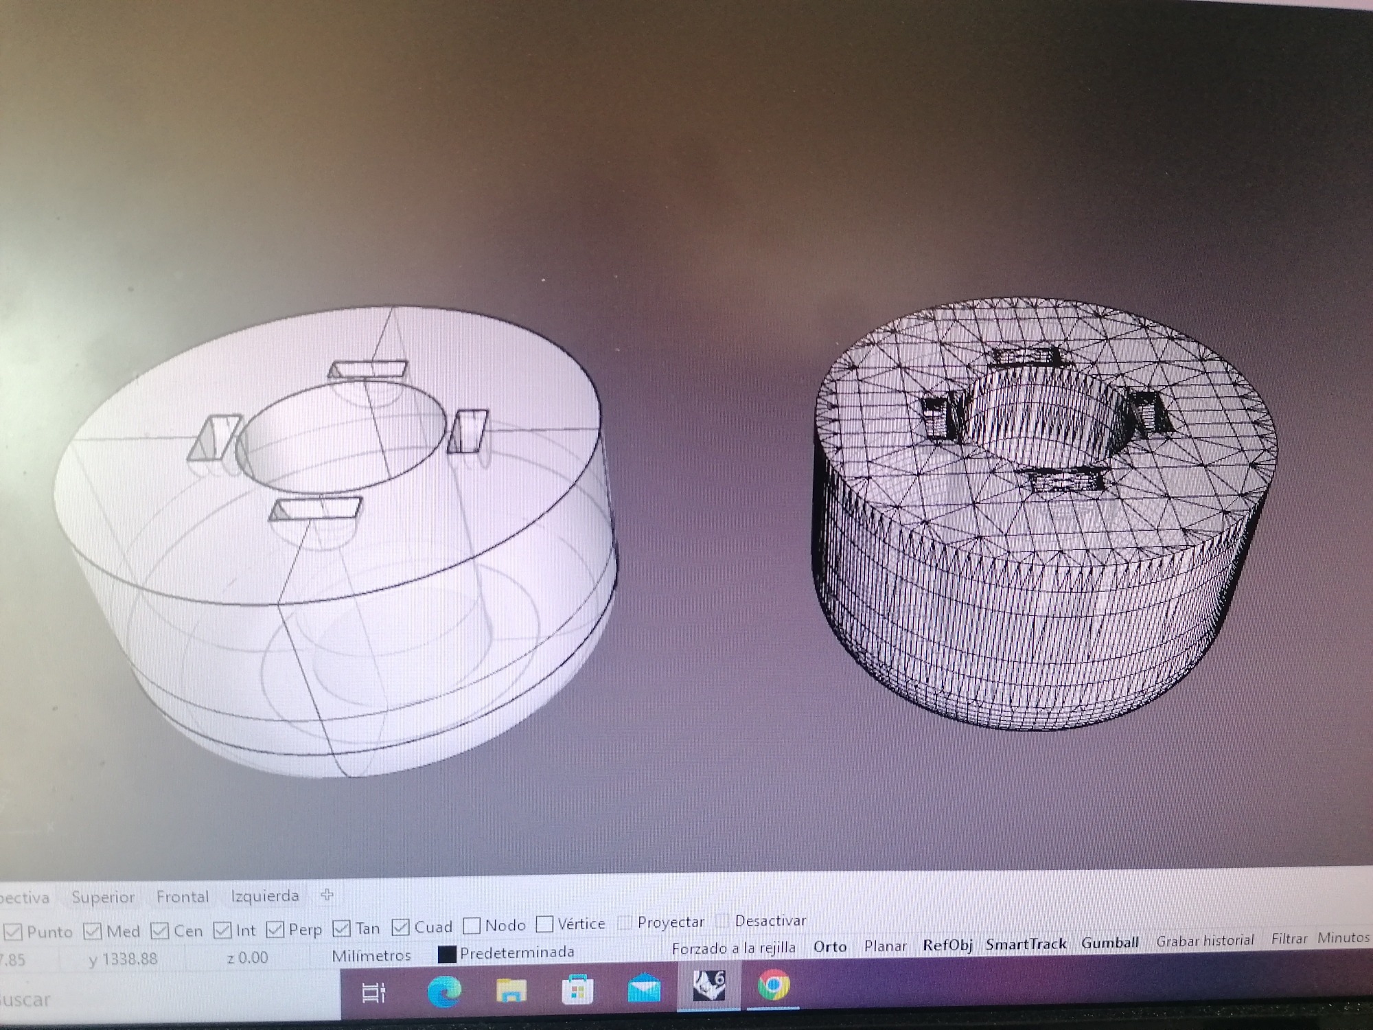The width and height of the screenshot is (1373, 1030).
Task: Switch to the Frontal viewport tab
Action: [x=182, y=896]
